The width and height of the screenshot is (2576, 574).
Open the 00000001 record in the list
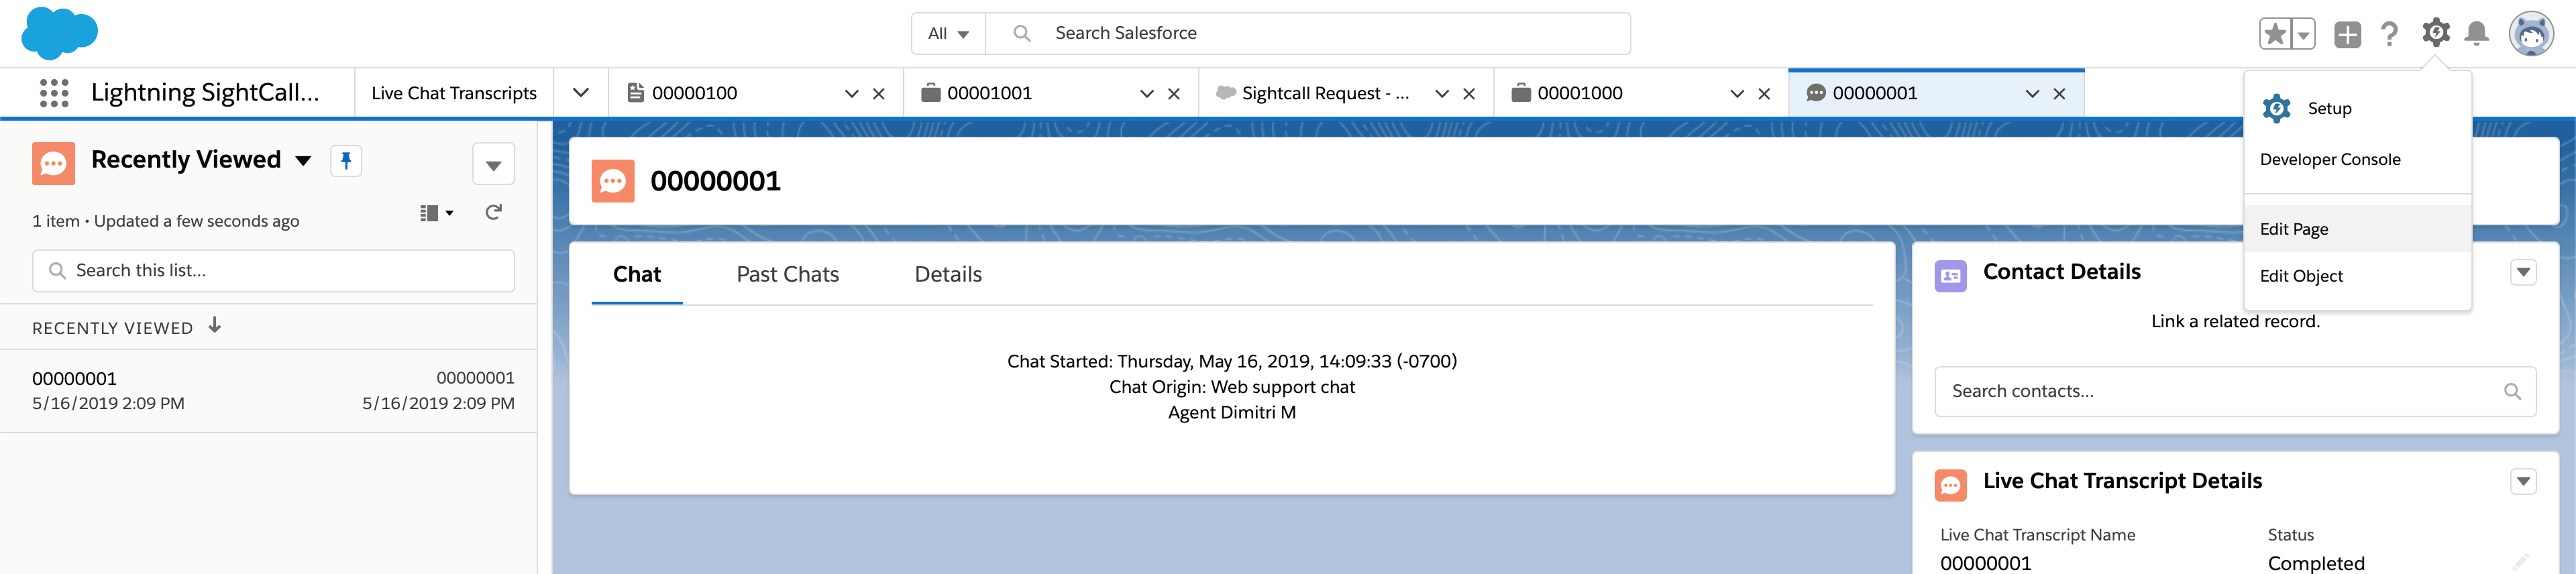point(74,379)
